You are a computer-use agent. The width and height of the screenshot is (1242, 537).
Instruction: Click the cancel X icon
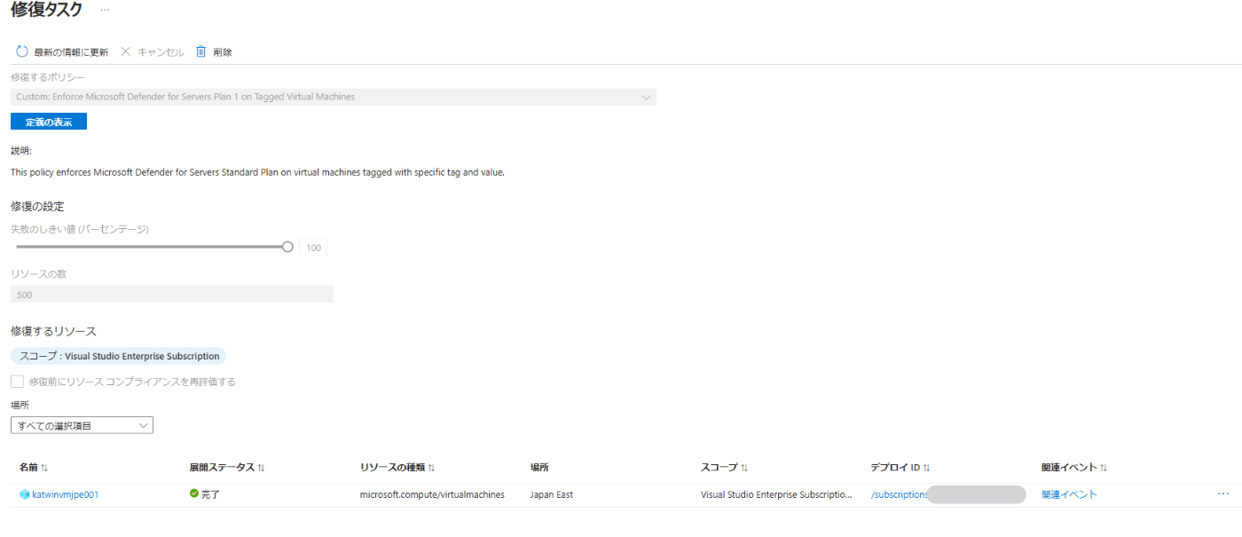pyautogui.click(x=125, y=51)
